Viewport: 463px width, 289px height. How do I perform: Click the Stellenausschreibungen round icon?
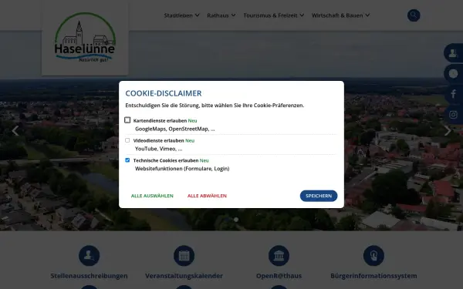[x=90, y=256]
